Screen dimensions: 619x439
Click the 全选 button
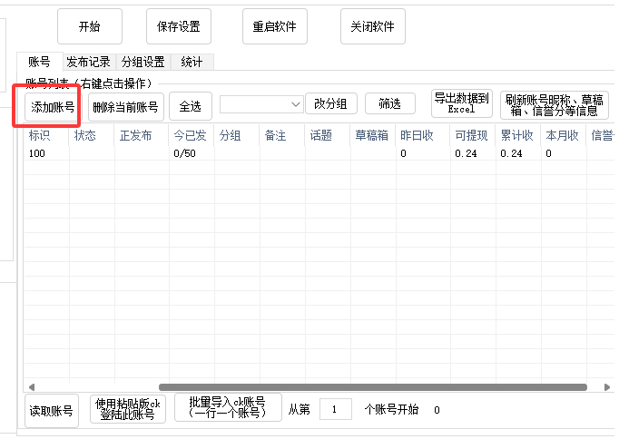point(190,106)
